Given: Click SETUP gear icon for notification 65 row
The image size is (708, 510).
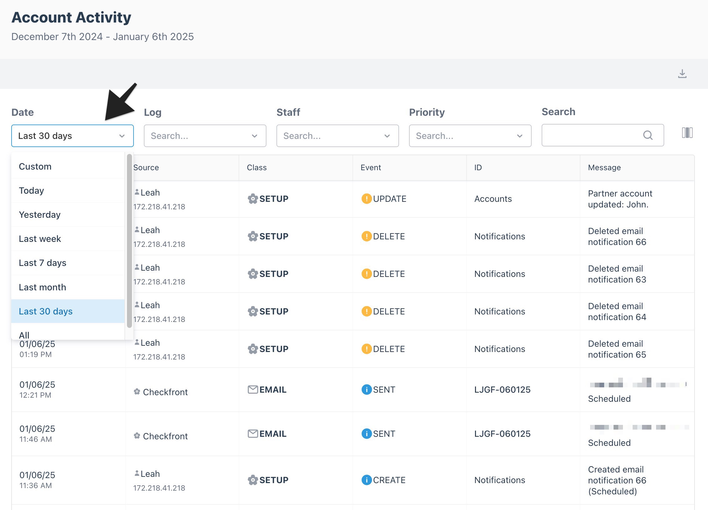Looking at the screenshot, I should coord(253,349).
